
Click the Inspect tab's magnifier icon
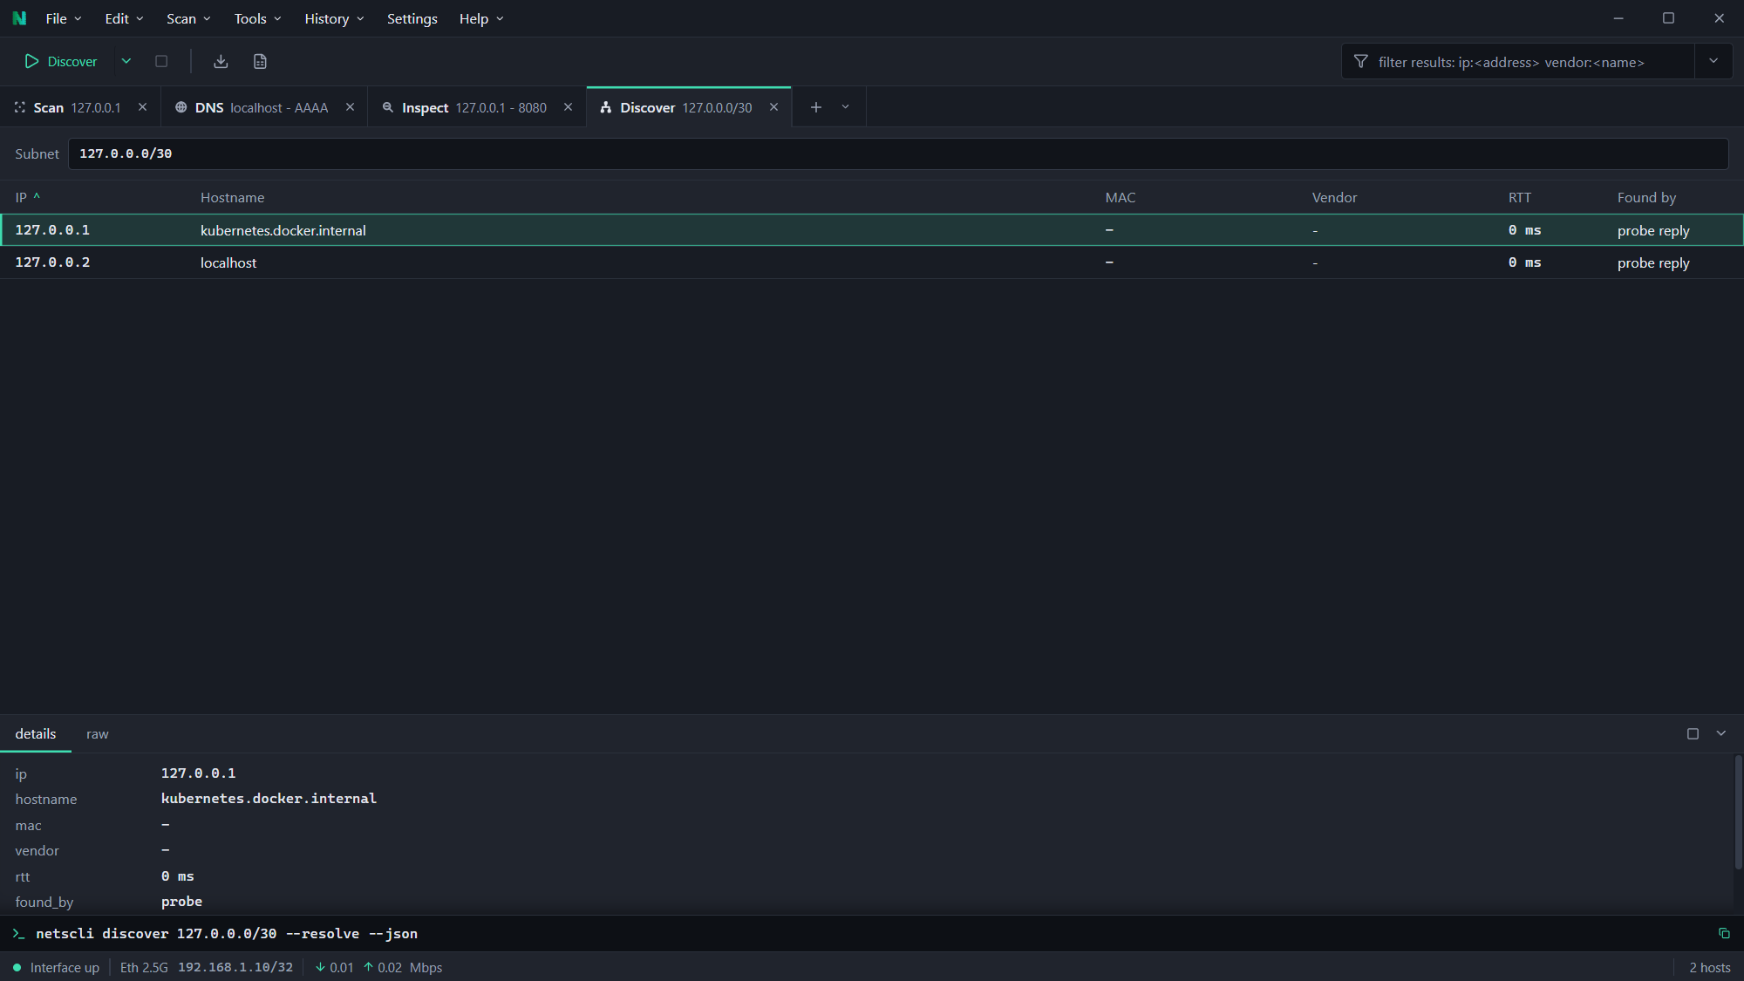pos(388,107)
